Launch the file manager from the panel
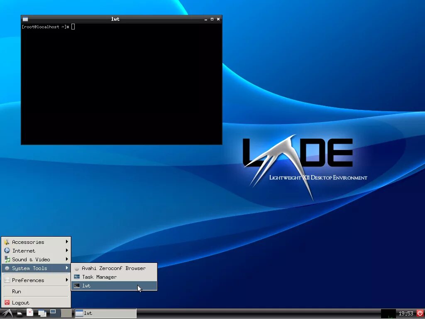The width and height of the screenshot is (425, 319). (x=20, y=314)
